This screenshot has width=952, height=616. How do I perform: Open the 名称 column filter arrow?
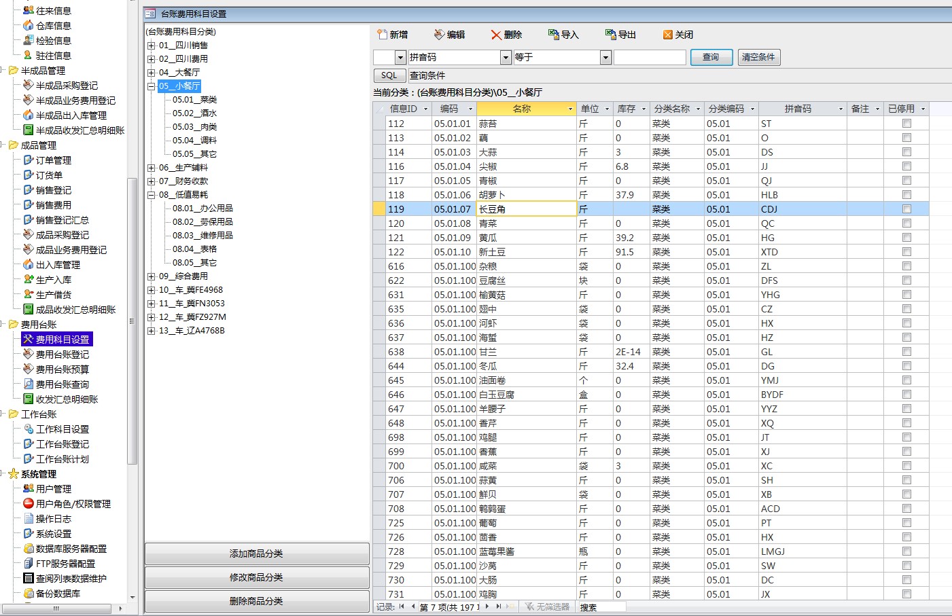570,109
